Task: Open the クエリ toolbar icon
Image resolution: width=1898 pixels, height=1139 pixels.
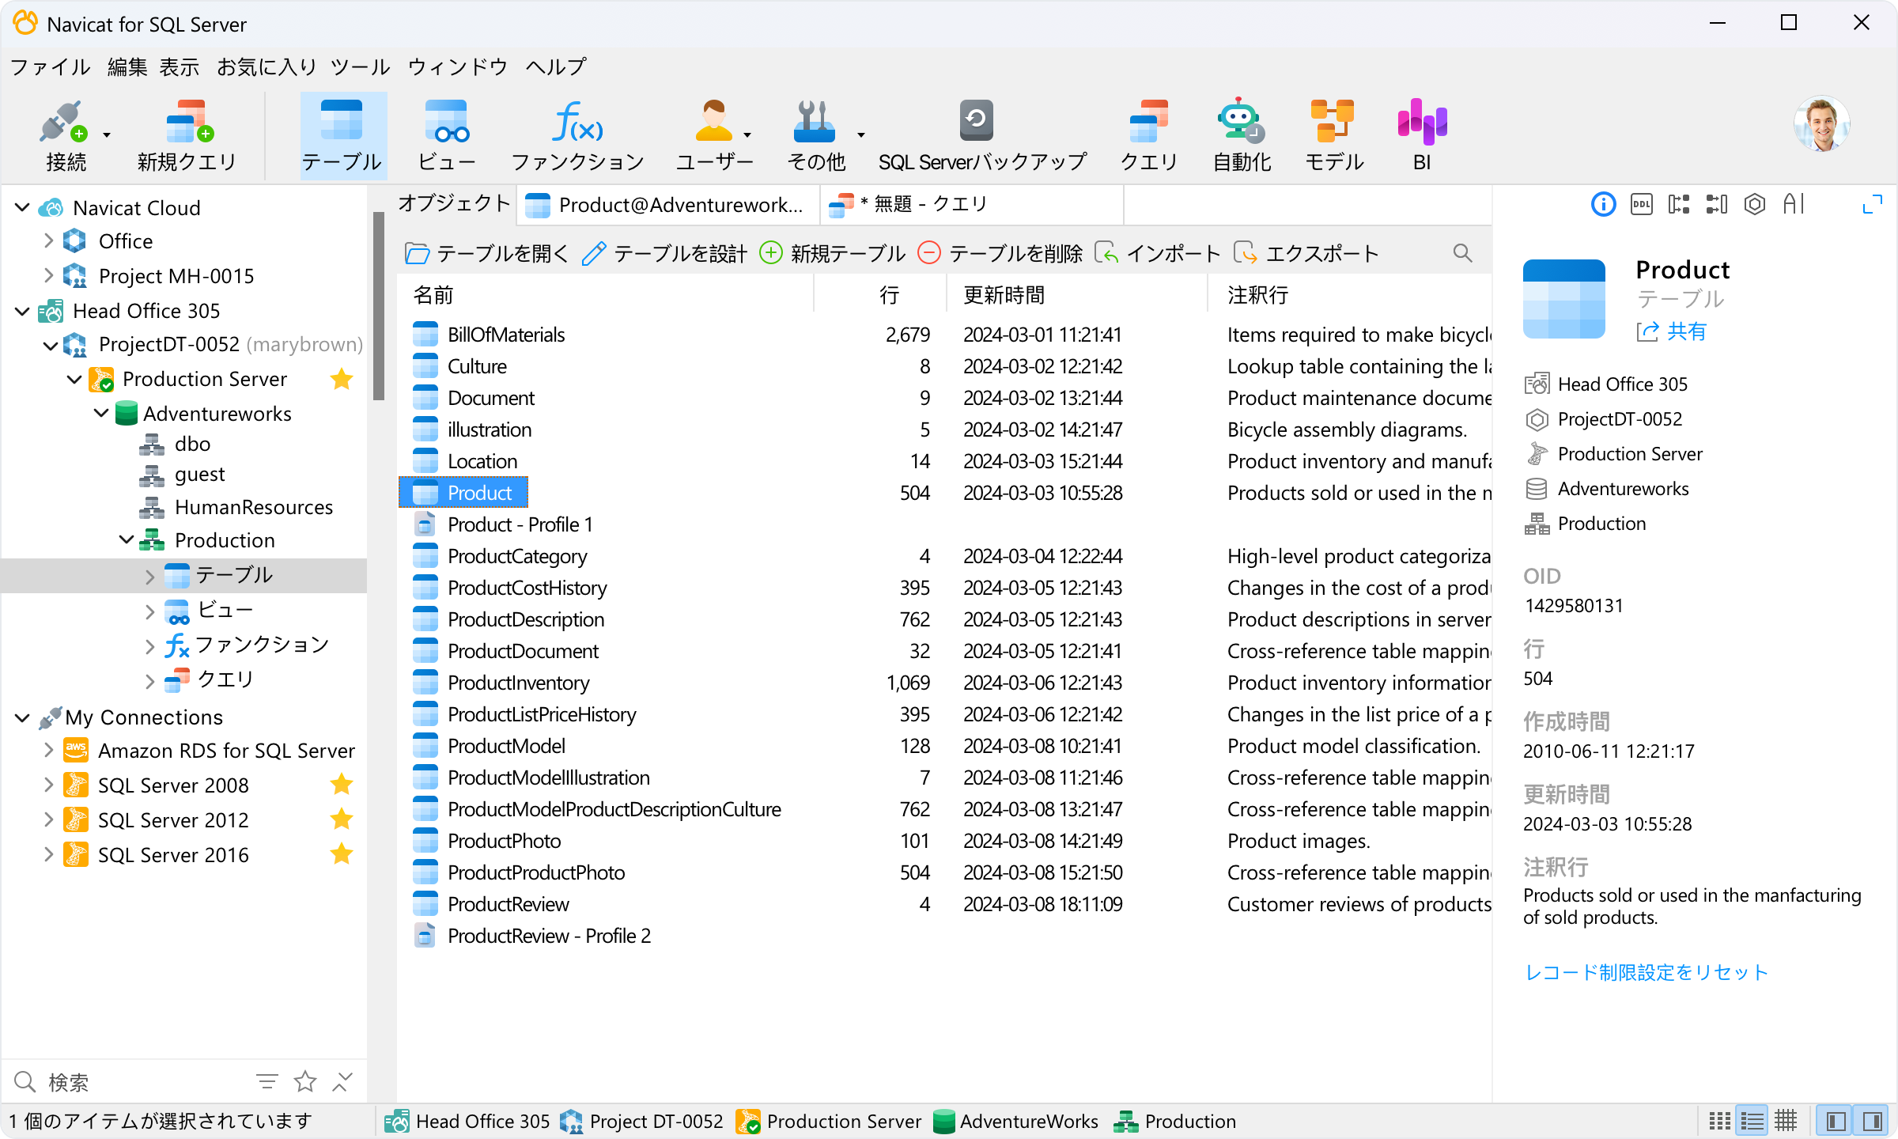Action: pyautogui.click(x=1148, y=135)
